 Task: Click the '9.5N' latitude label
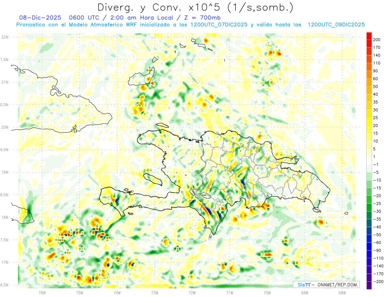pyautogui.click(x=5, y=150)
